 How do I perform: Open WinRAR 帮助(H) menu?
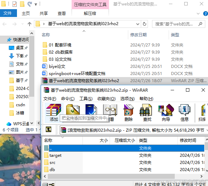146,98
